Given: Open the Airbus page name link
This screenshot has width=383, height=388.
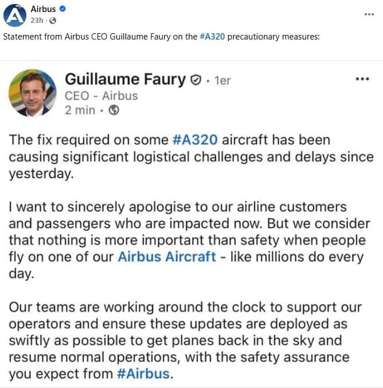Looking at the screenshot, I should [44, 10].
